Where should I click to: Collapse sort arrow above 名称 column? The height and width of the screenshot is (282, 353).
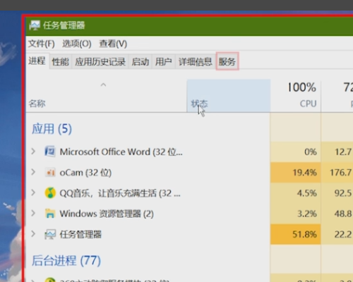coord(103,85)
